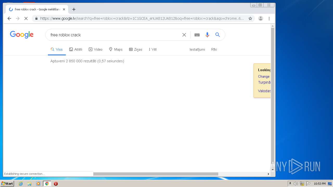Viewport: 333px width, 187px height.
Task: Click the Valodas link in notice
Action: click(264, 91)
